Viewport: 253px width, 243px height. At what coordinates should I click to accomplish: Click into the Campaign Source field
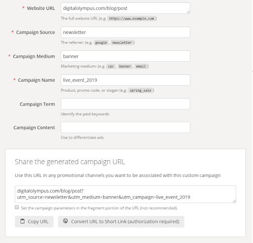click(126, 32)
